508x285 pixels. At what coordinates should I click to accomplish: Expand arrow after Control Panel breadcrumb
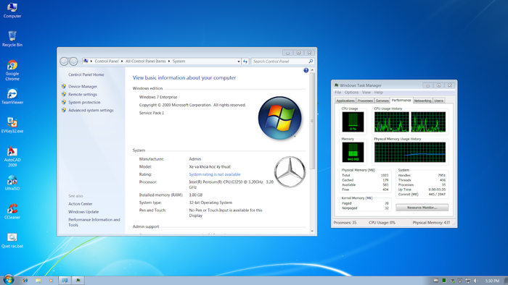[122, 61]
